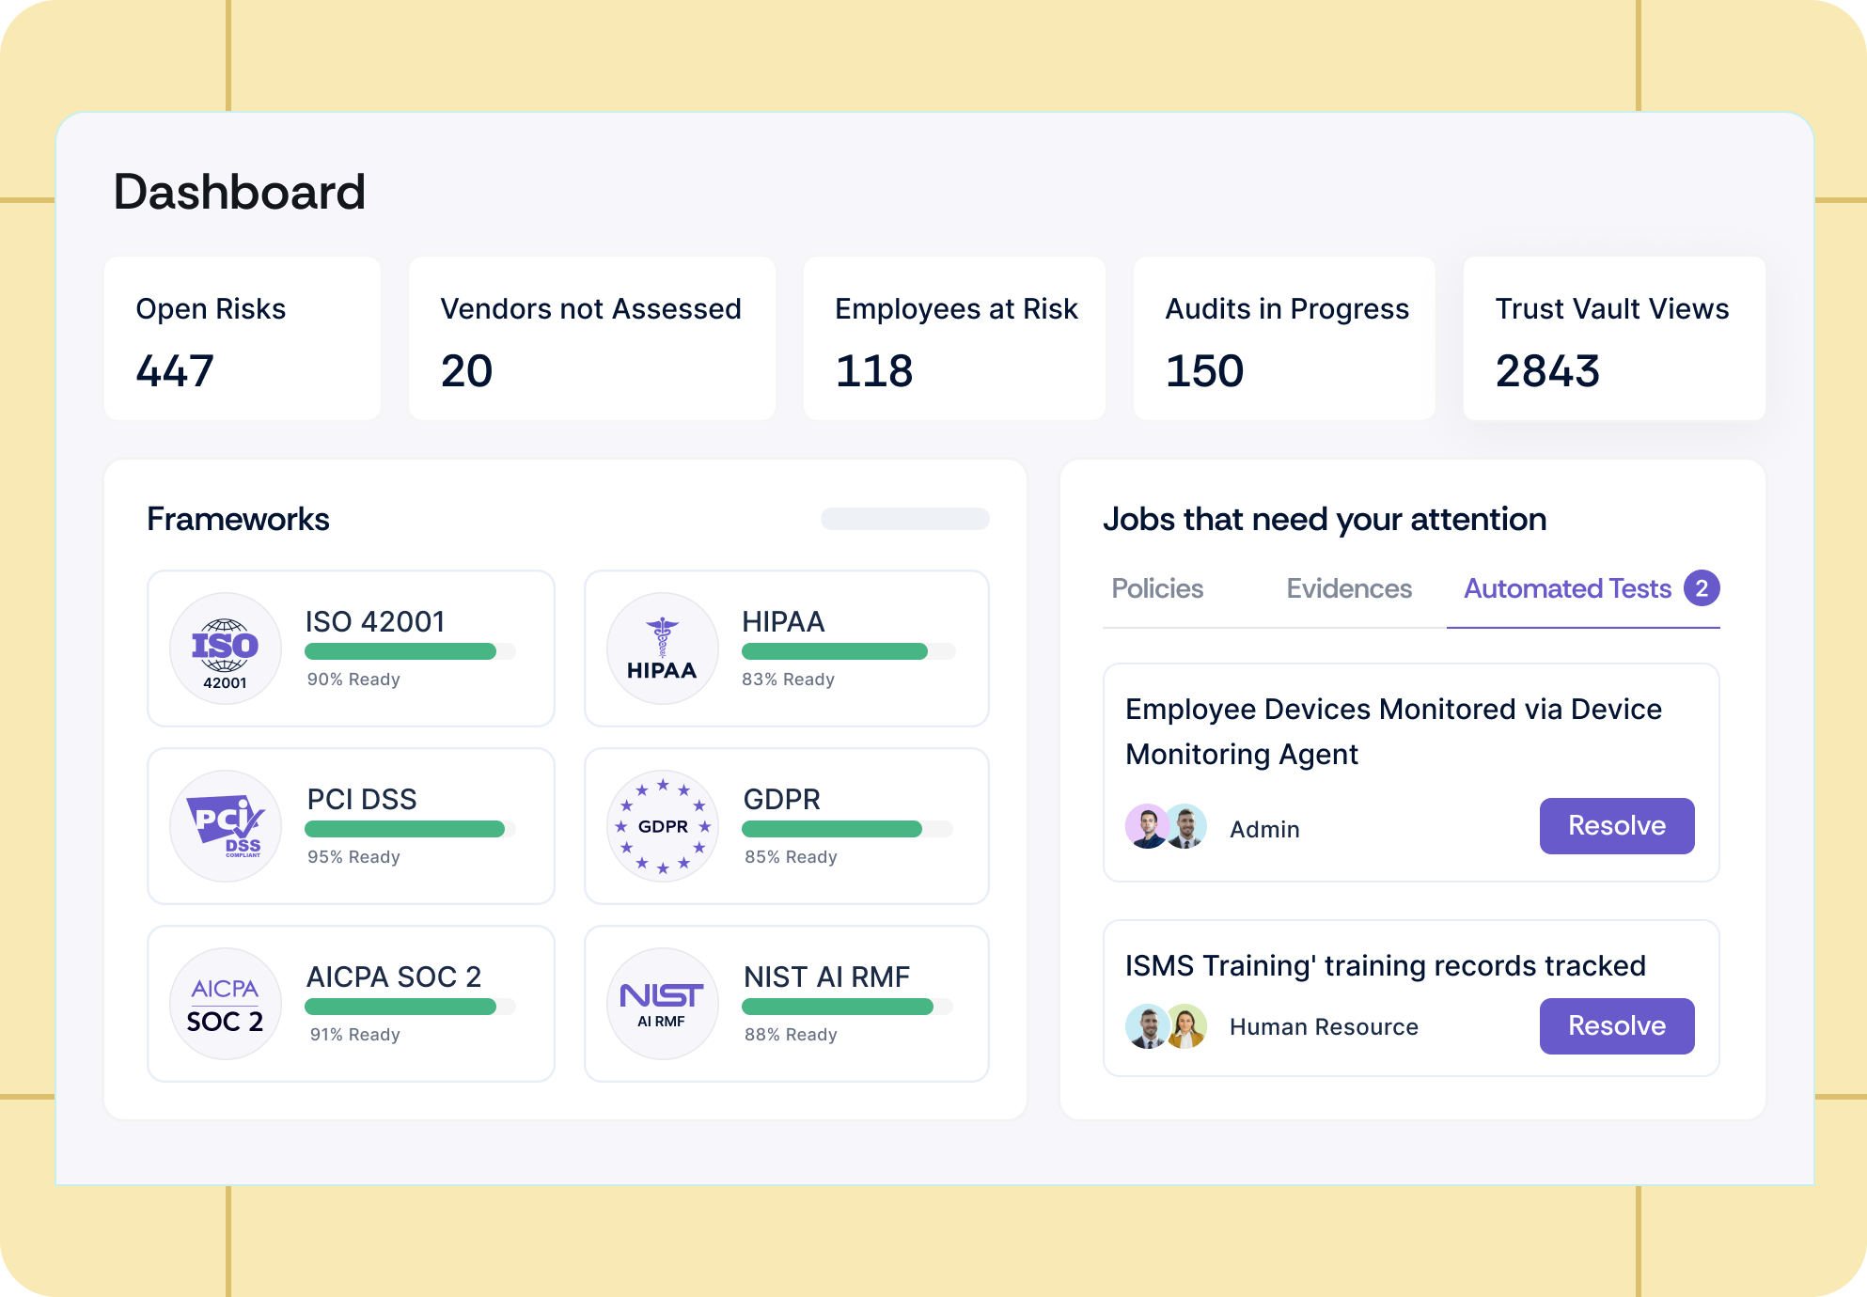Switch to the Evidences tab

1349,588
